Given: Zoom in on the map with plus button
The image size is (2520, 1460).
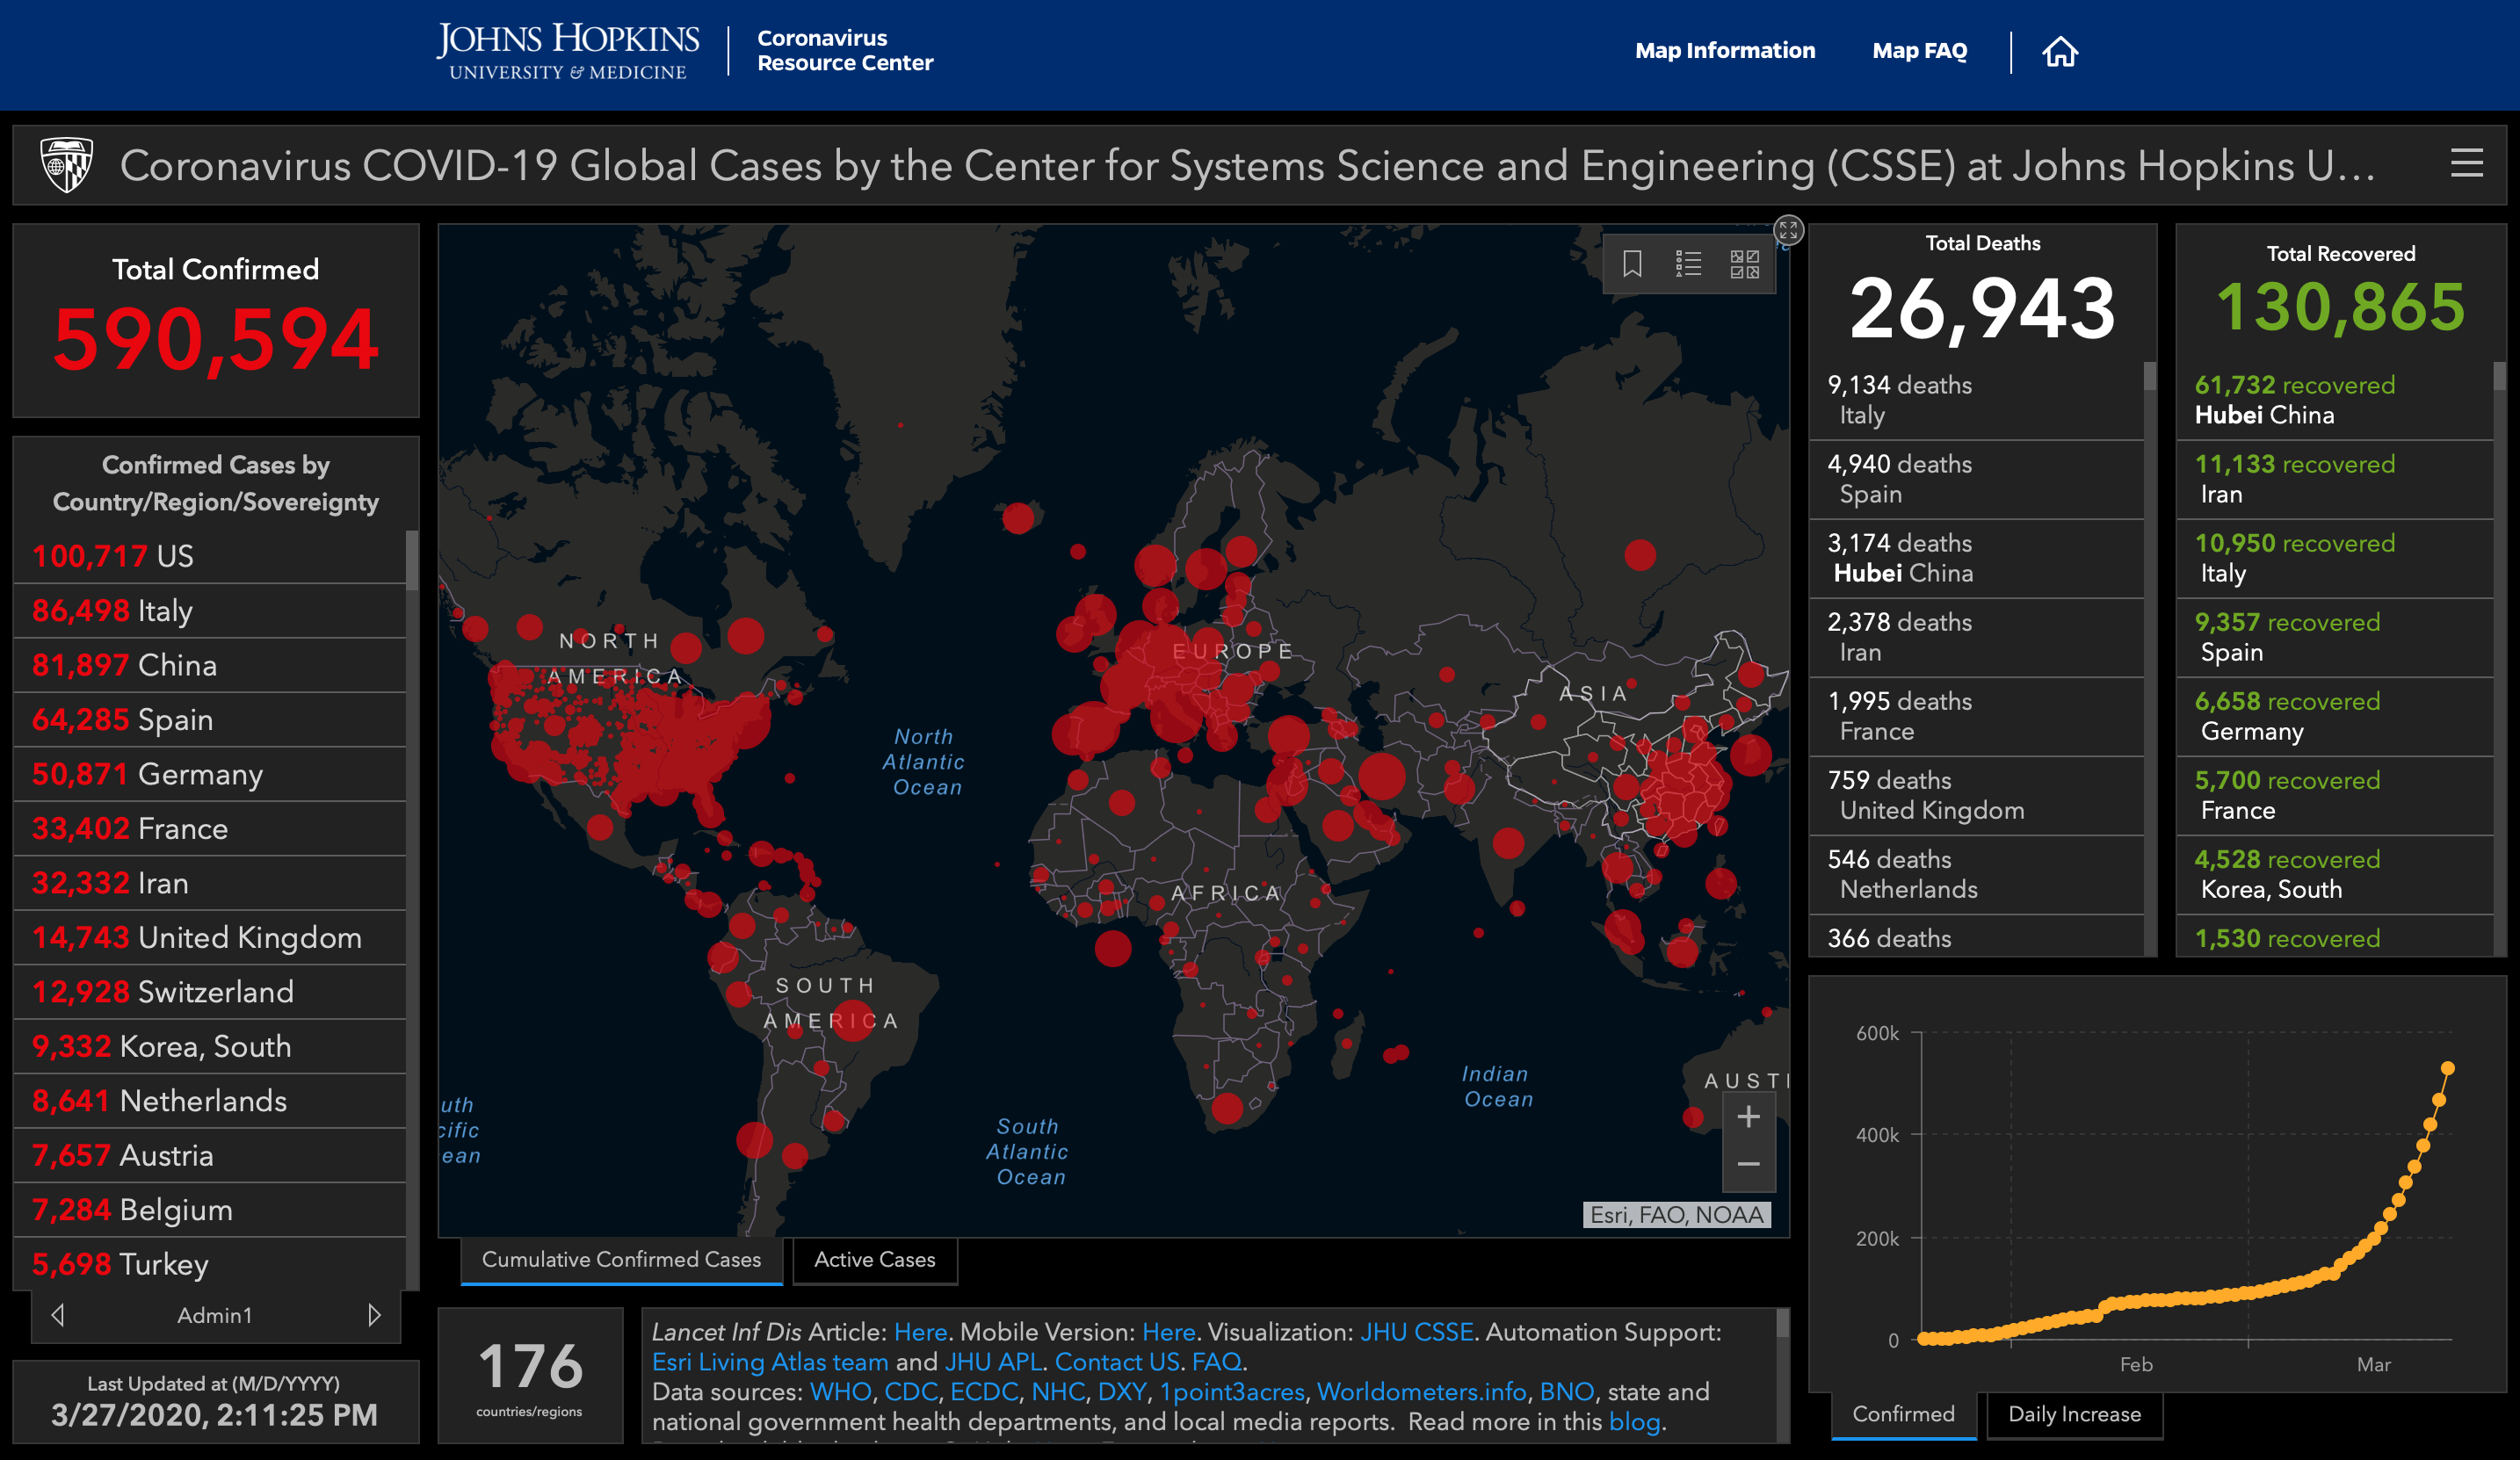Looking at the screenshot, I should pos(1748,1117).
